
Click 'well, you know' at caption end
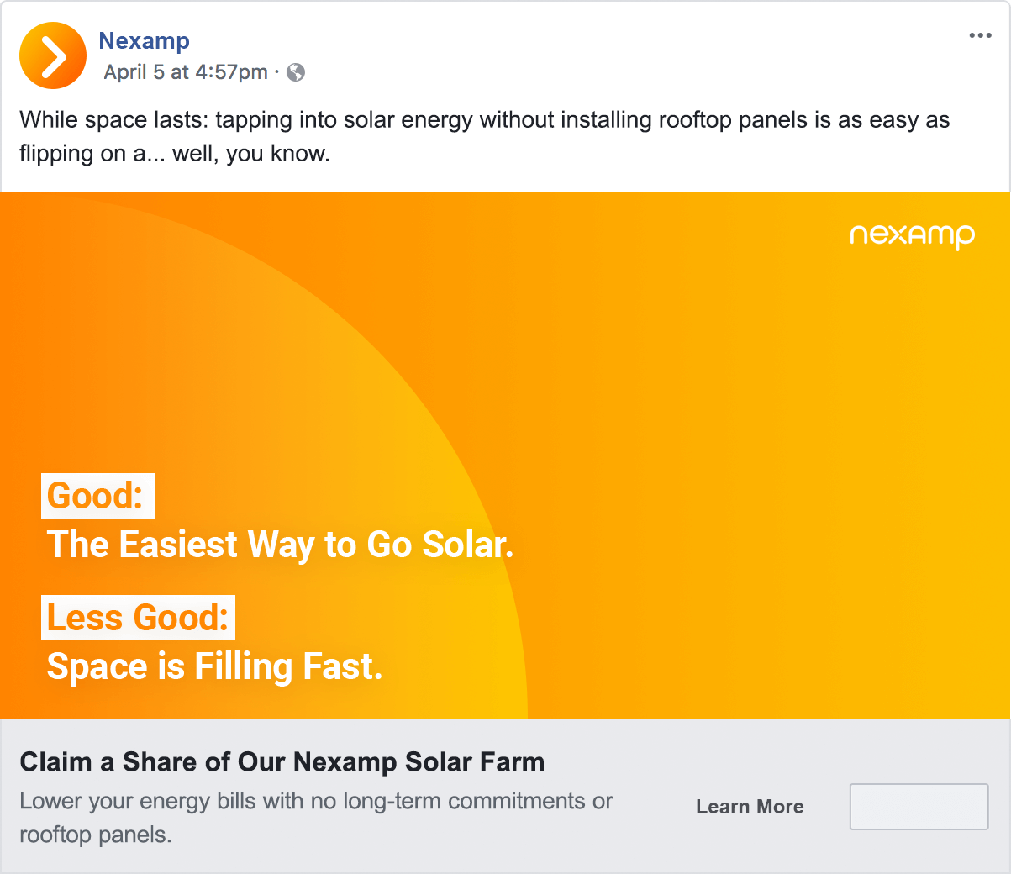tap(250, 154)
